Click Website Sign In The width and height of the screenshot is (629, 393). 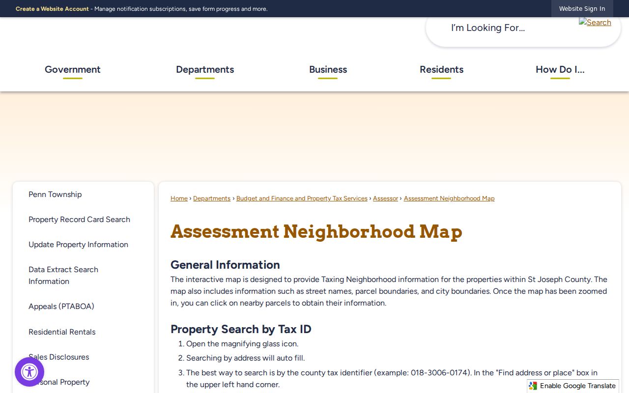click(582, 9)
